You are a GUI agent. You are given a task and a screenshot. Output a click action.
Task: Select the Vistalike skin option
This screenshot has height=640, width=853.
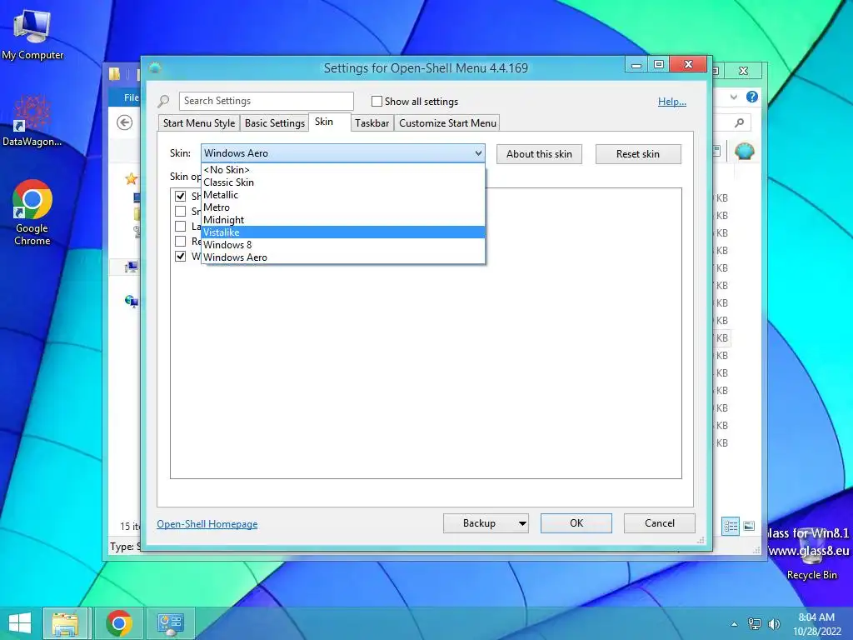pos(342,232)
